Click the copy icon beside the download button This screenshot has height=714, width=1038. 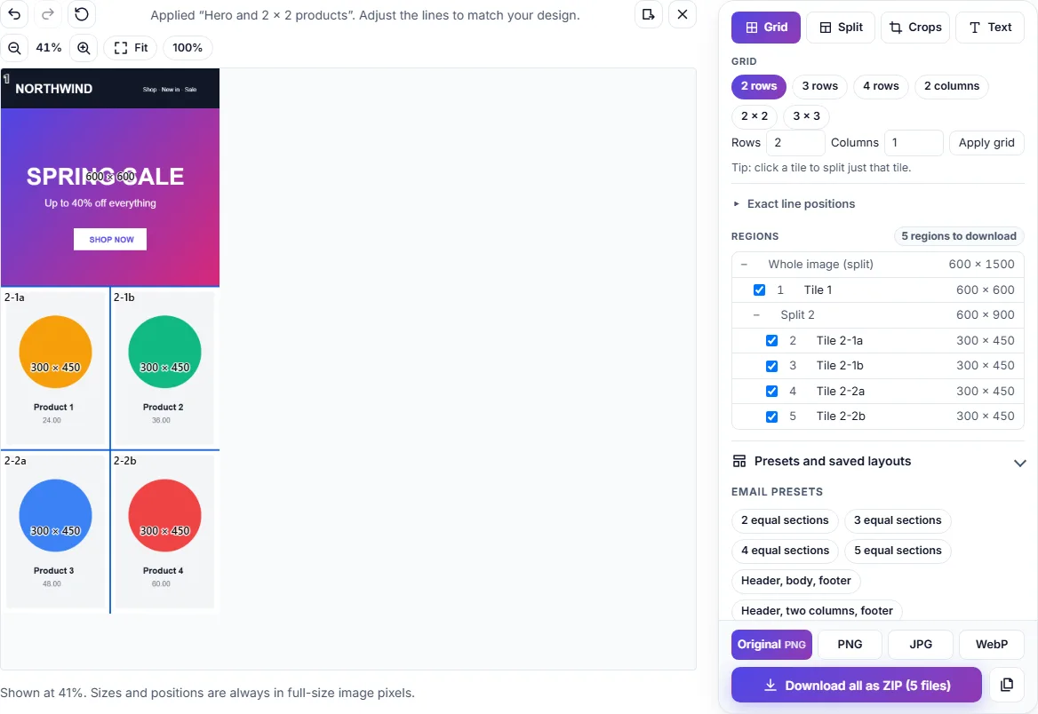1006,685
